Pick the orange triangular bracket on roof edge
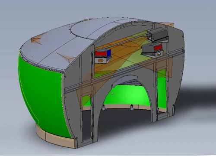Image resolution: width=216 pixels, height=156 pixels. (36, 39)
